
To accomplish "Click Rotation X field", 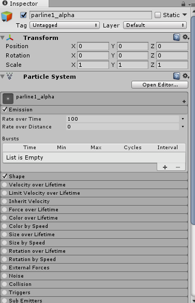I will (x=93, y=55).
